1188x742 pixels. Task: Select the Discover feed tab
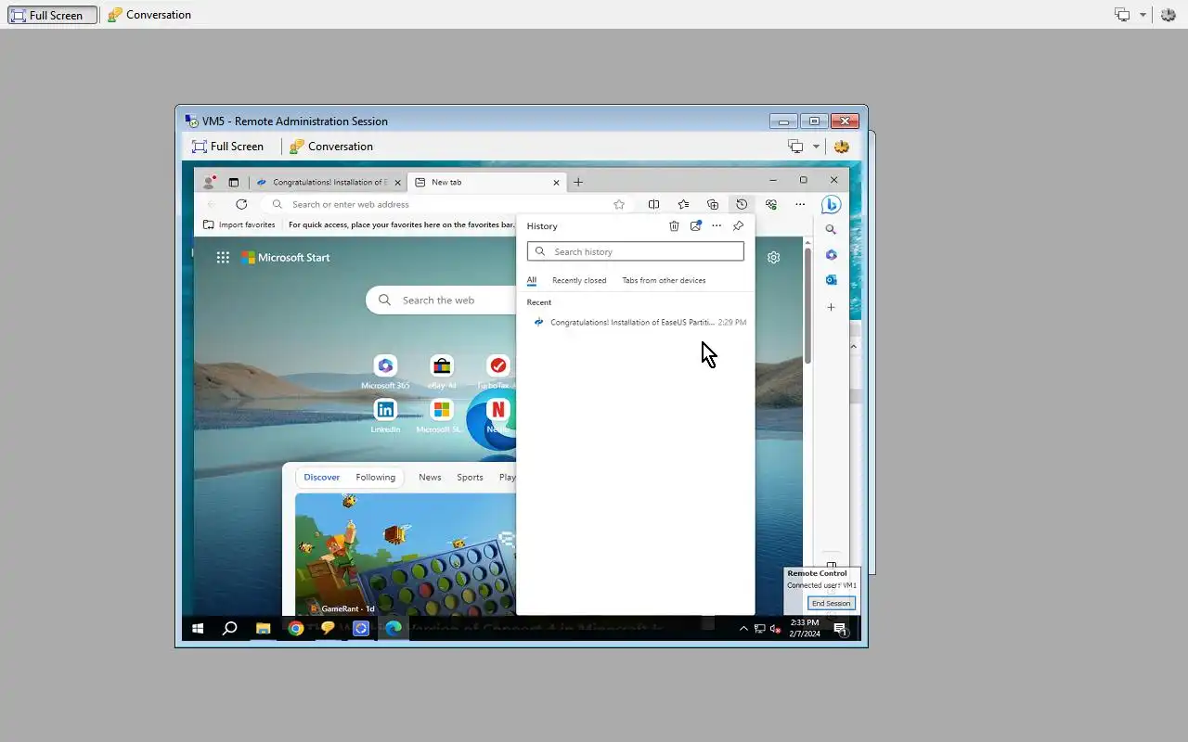point(322,478)
